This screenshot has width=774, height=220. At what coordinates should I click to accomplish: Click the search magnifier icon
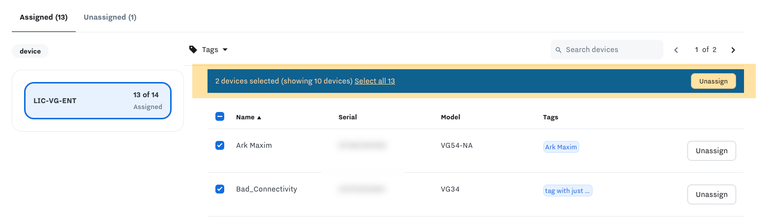coord(559,50)
